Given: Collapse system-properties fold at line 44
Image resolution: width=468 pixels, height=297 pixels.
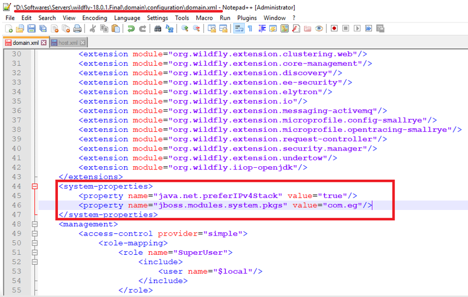Looking at the screenshot, I should [x=34, y=187].
